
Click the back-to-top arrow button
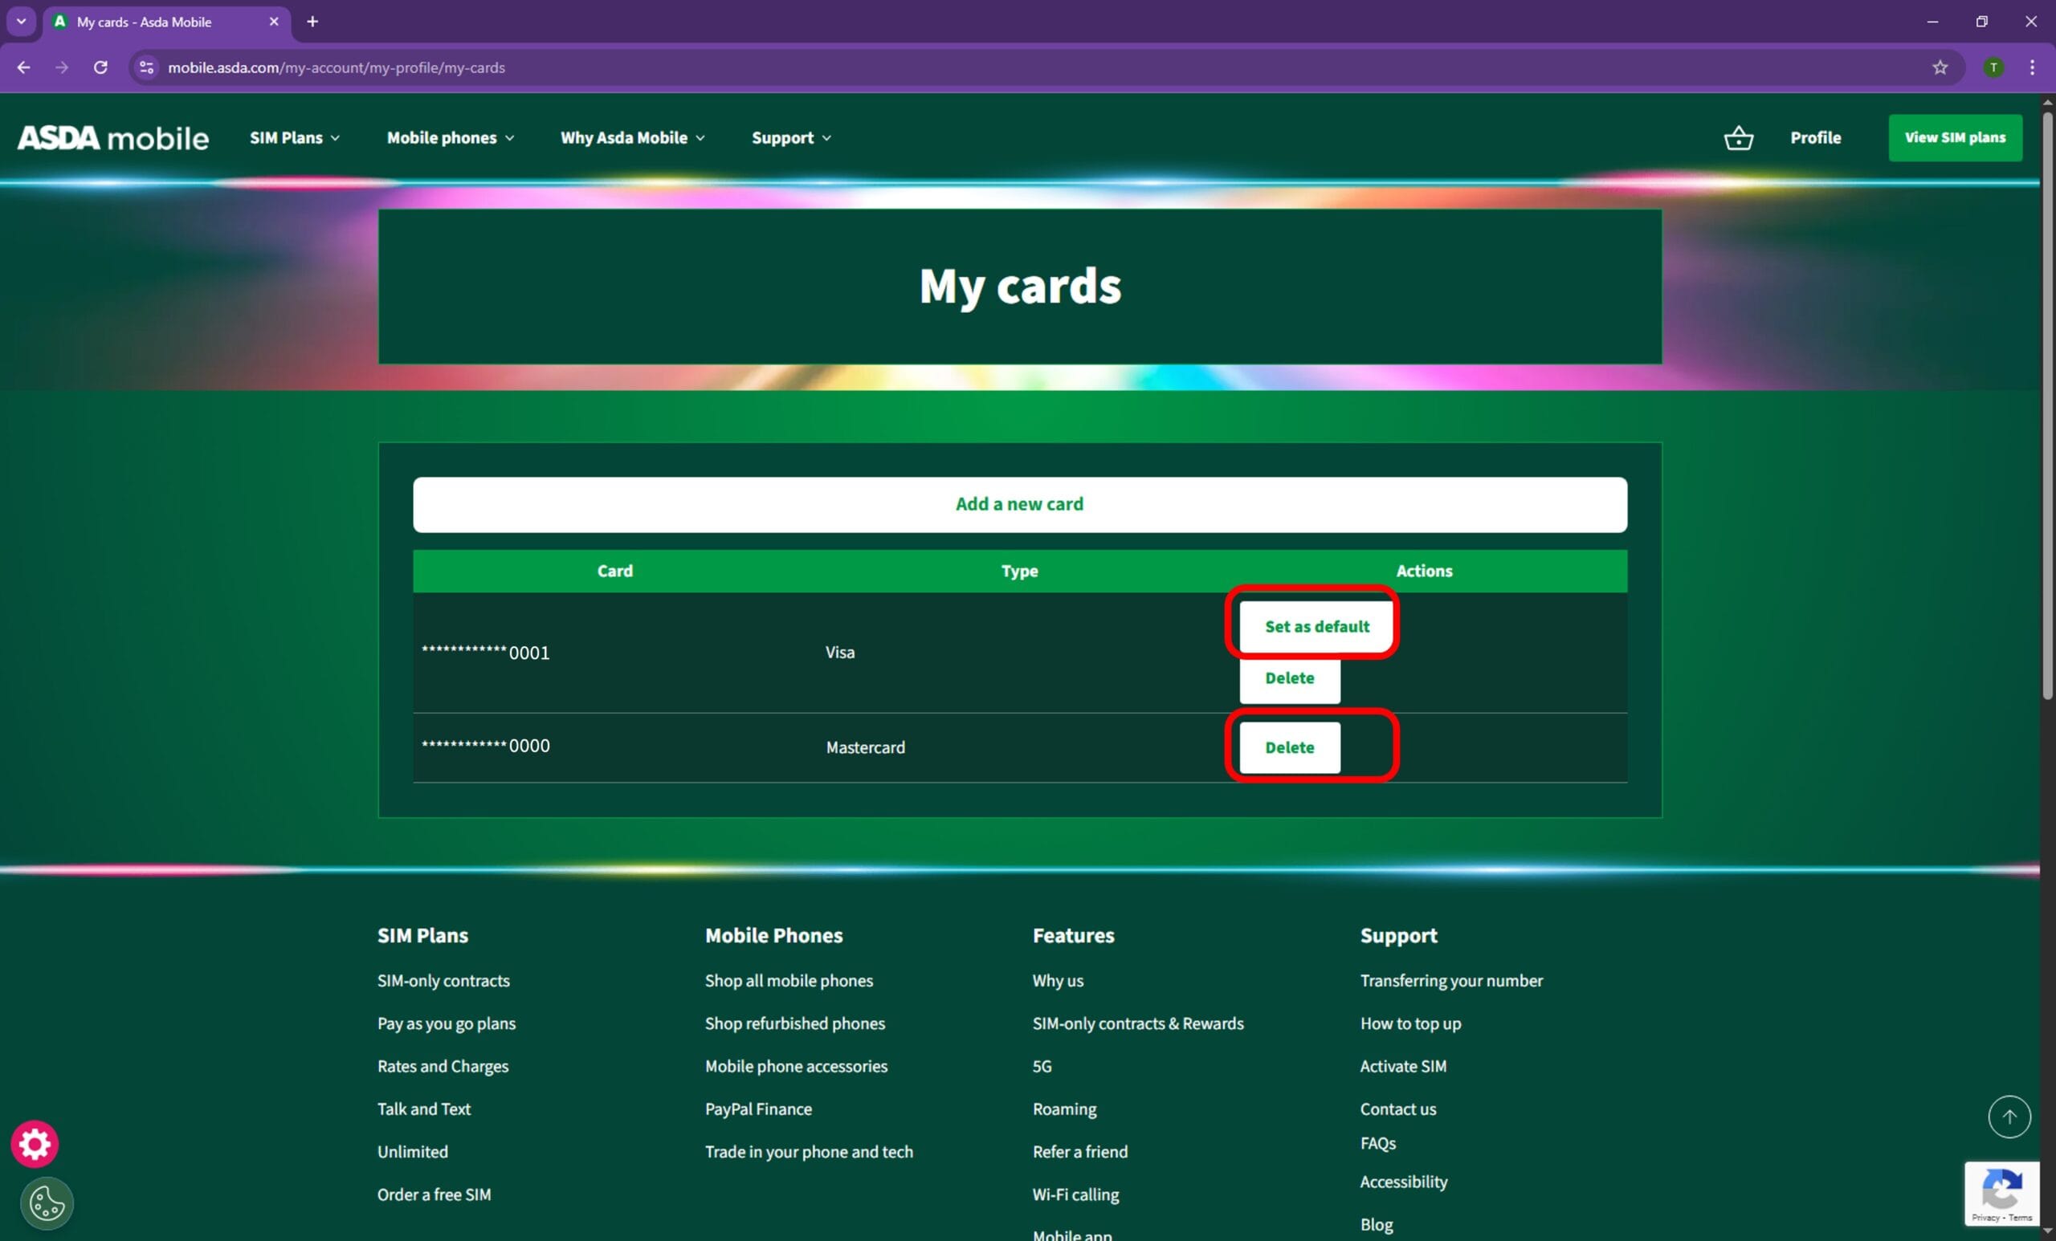(x=2009, y=1116)
